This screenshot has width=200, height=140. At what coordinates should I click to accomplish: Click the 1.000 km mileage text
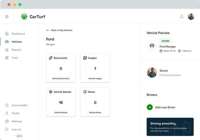186,51
